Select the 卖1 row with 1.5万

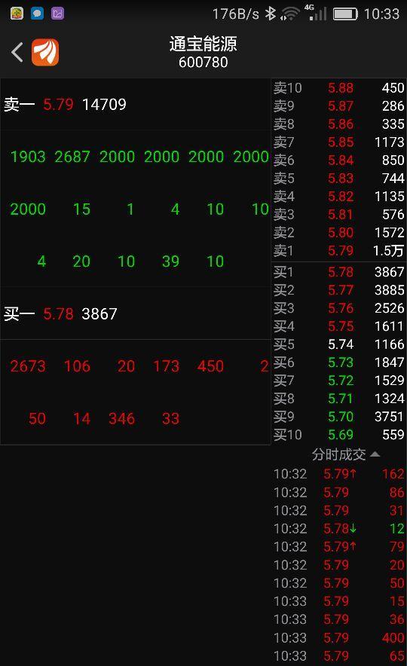(x=338, y=251)
